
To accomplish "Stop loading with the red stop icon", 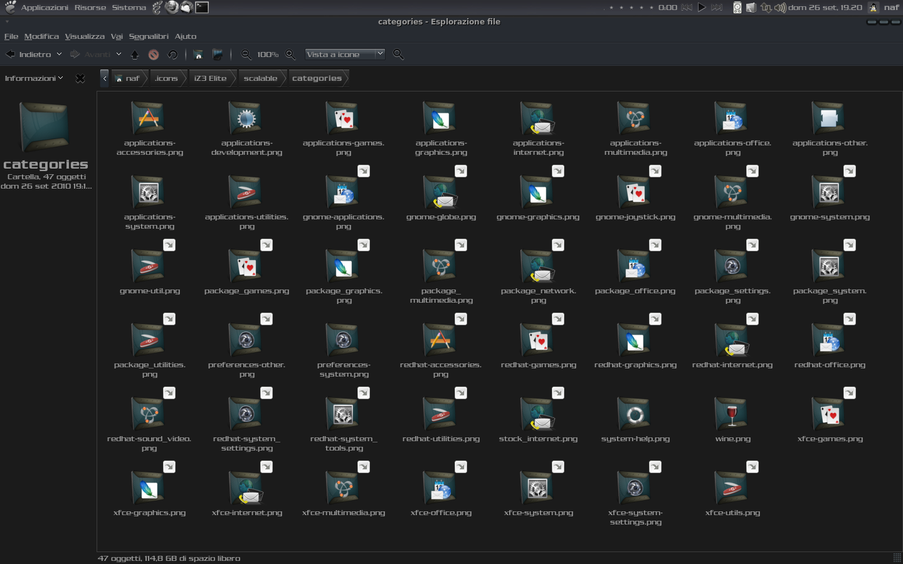I will tap(154, 55).
